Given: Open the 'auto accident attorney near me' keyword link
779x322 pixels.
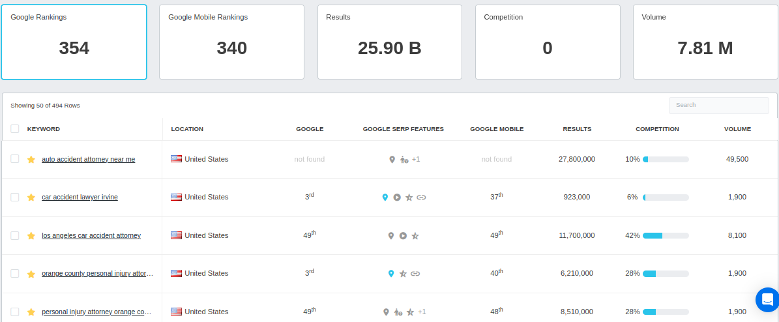Looking at the screenshot, I should 88,159.
